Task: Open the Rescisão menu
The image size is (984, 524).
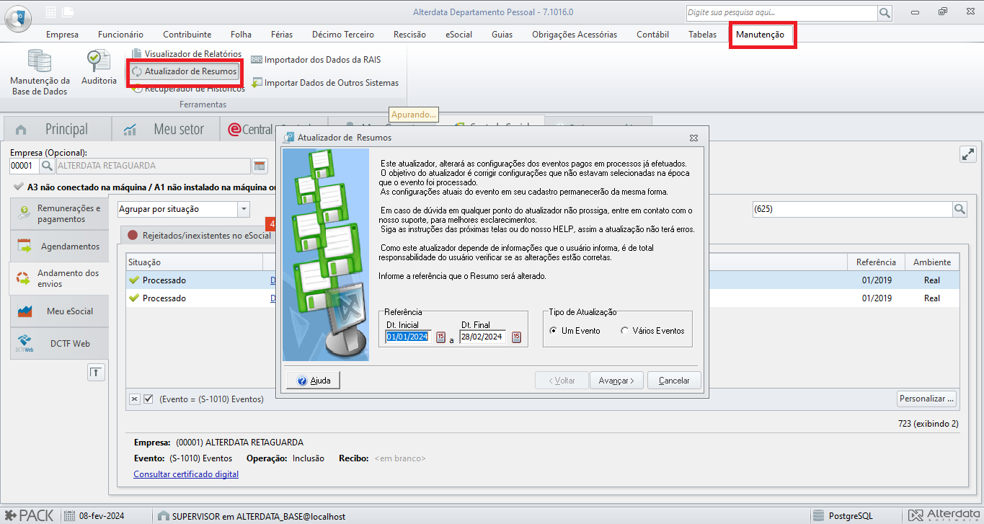Action: coord(409,35)
